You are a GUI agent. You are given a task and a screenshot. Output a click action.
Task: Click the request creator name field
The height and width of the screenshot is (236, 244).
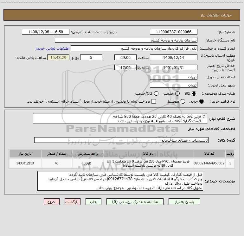pos(134,48)
